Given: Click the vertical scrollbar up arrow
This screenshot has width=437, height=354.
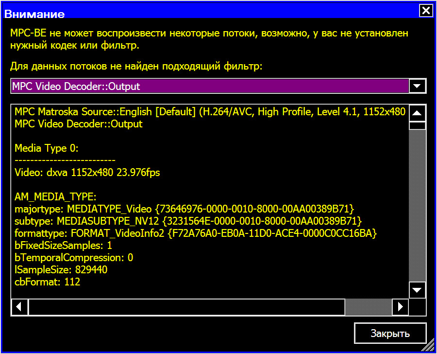Looking at the screenshot, I should coord(417,113).
